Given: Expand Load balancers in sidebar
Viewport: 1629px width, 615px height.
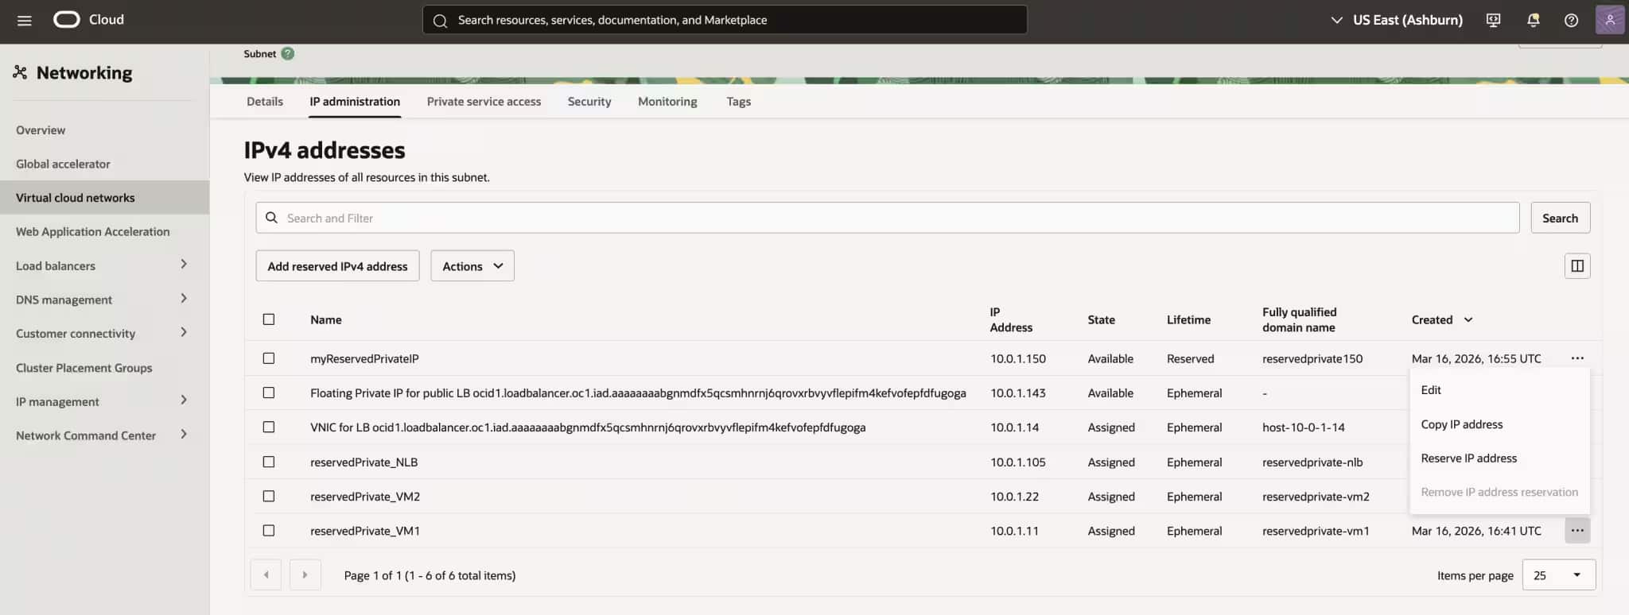Looking at the screenshot, I should pyautogui.click(x=184, y=265).
